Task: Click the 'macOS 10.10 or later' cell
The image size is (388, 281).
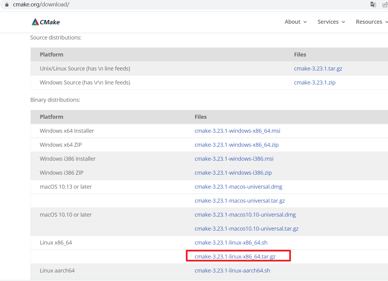Action: click(x=66, y=215)
